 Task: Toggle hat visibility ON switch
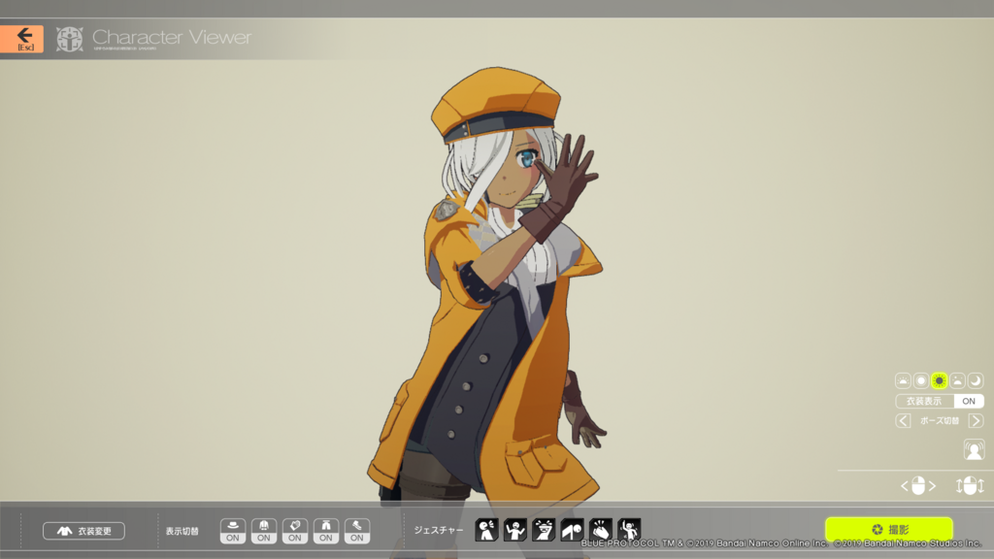[x=233, y=531]
